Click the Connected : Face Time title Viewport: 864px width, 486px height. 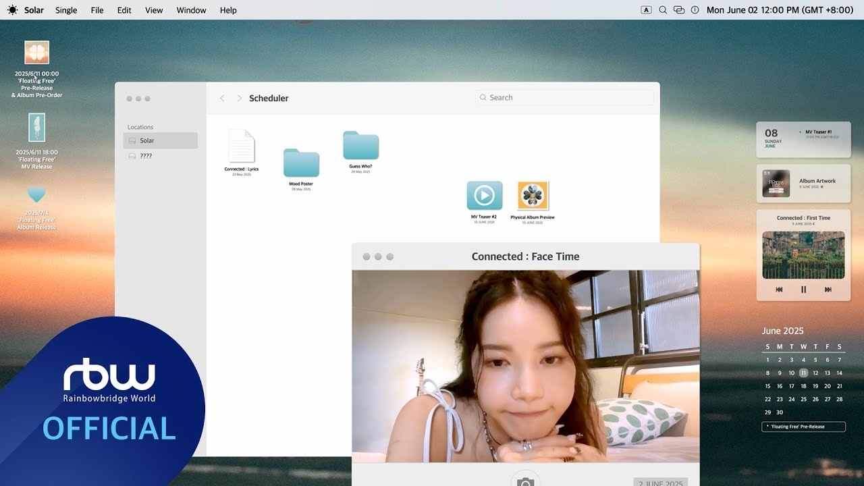point(525,256)
